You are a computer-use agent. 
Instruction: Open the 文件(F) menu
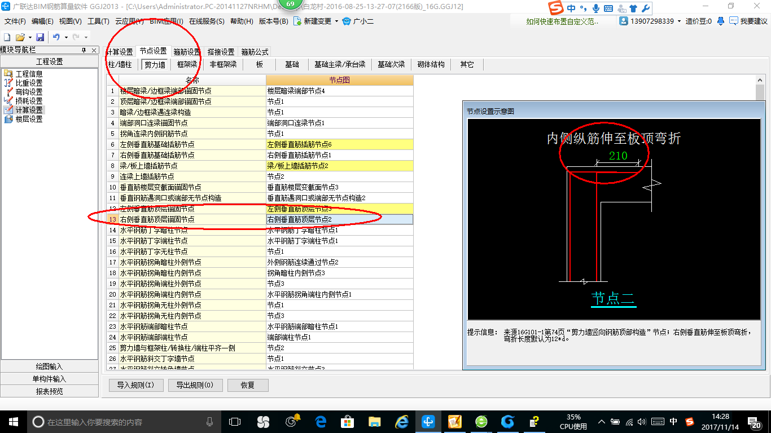point(15,21)
